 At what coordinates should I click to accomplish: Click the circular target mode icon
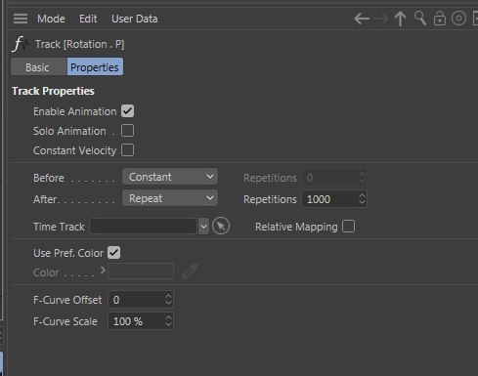458,19
